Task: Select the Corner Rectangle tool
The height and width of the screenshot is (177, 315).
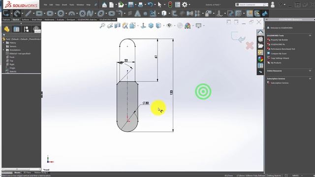Action: [x=39, y=13]
